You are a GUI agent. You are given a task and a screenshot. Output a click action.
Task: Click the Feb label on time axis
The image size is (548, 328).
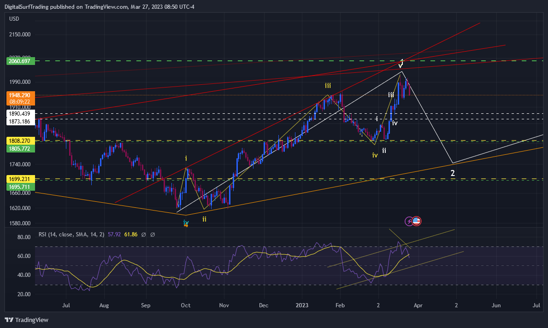tap(340, 305)
